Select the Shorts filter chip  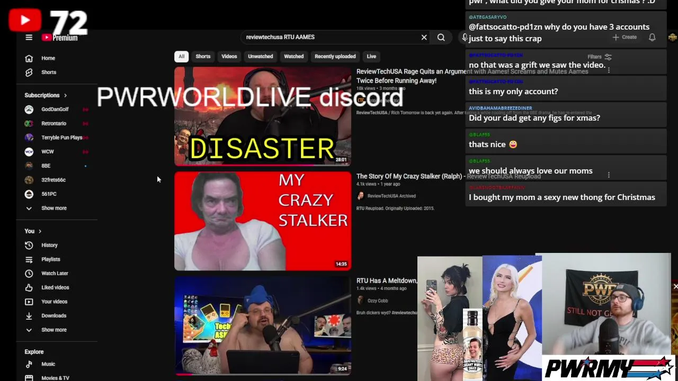pyautogui.click(x=203, y=56)
